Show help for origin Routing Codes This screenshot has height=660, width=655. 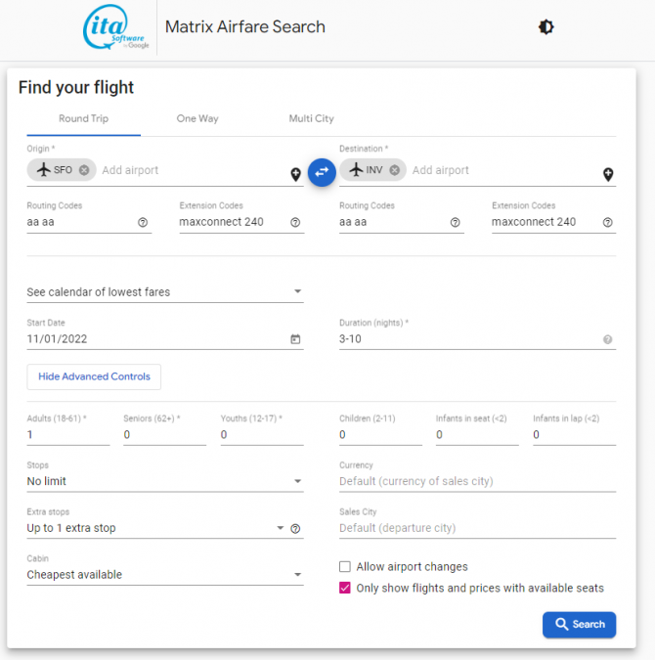point(143,223)
